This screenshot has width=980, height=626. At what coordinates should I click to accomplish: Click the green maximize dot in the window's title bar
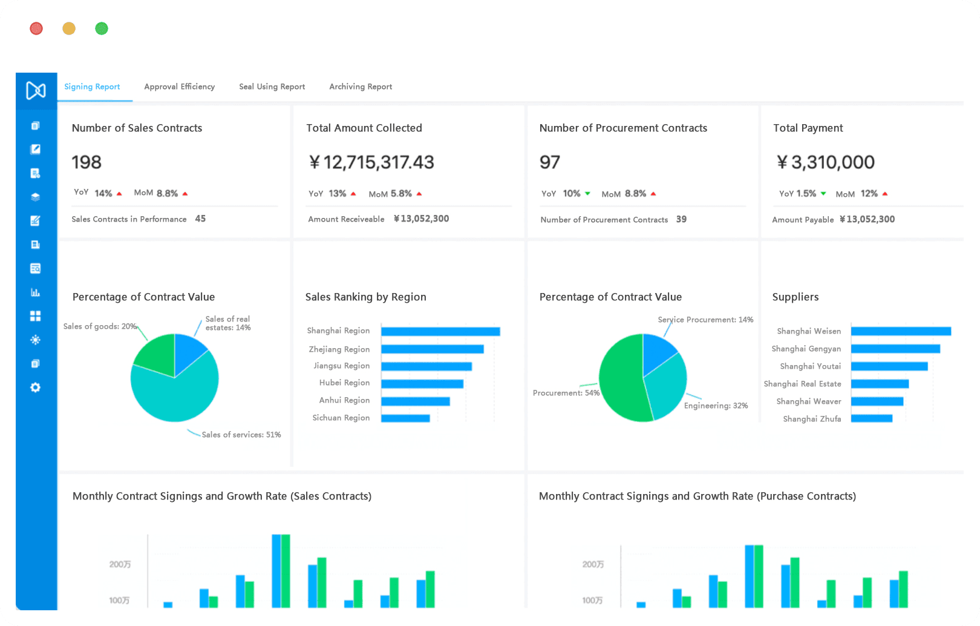click(x=102, y=28)
